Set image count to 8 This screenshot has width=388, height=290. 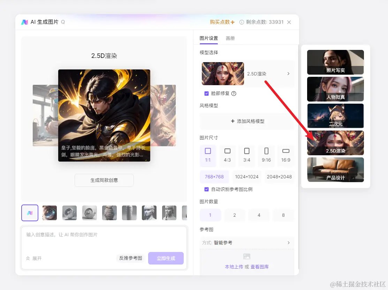pos(283,215)
